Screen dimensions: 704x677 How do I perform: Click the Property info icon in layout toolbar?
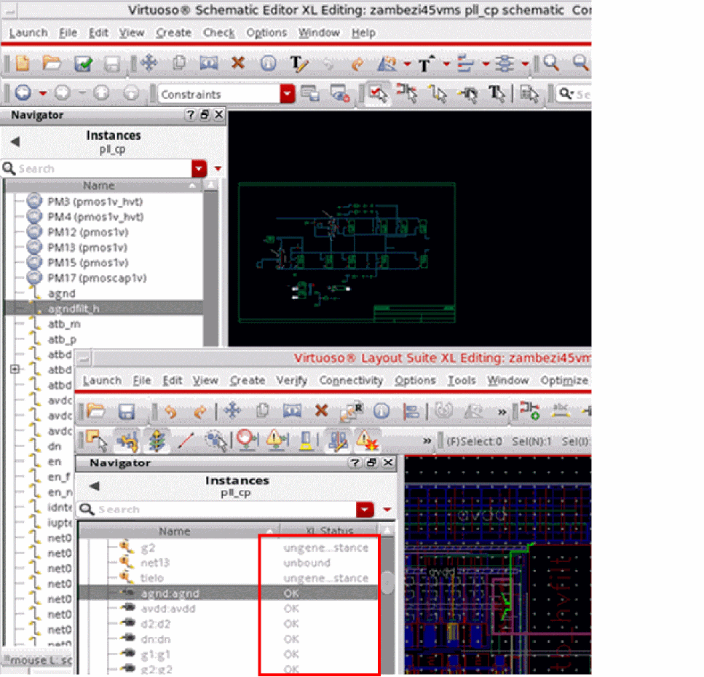381,411
